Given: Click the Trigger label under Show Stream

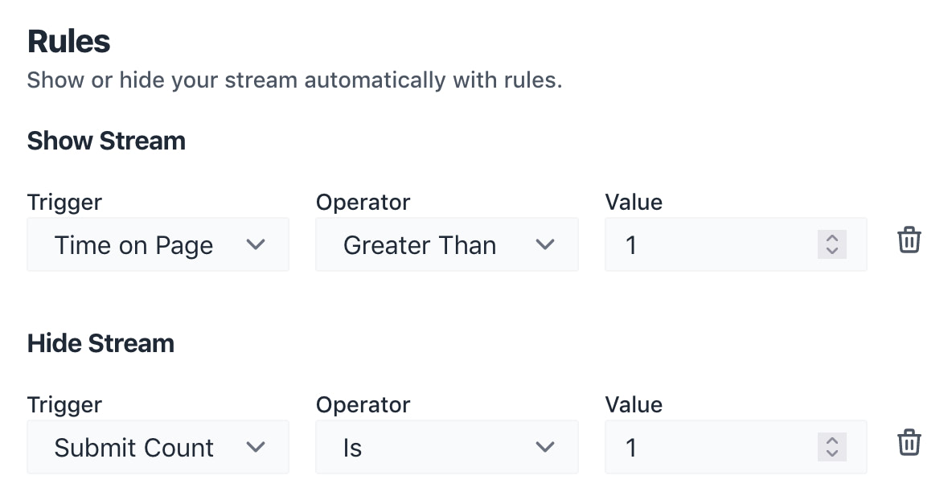Looking at the screenshot, I should [x=64, y=202].
